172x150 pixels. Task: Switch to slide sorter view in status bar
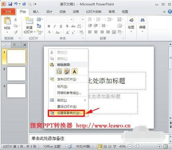pos(105,147)
